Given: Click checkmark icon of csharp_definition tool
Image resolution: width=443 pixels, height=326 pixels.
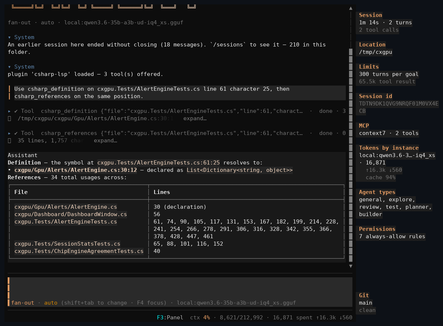Looking at the screenshot, I should [x=16, y=111].
